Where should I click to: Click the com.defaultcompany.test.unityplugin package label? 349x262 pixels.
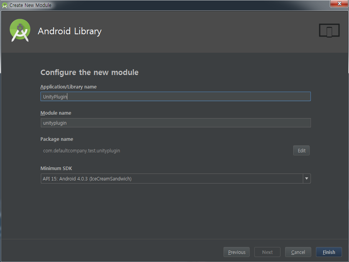81,150
